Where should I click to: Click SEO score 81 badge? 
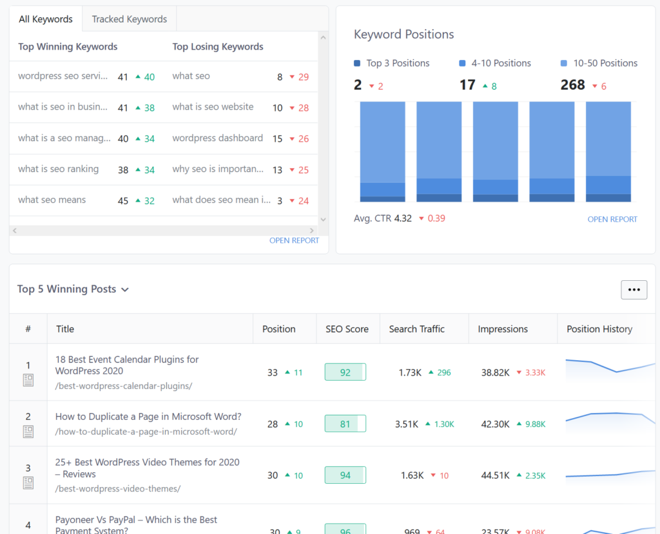[x=345, y=423]
